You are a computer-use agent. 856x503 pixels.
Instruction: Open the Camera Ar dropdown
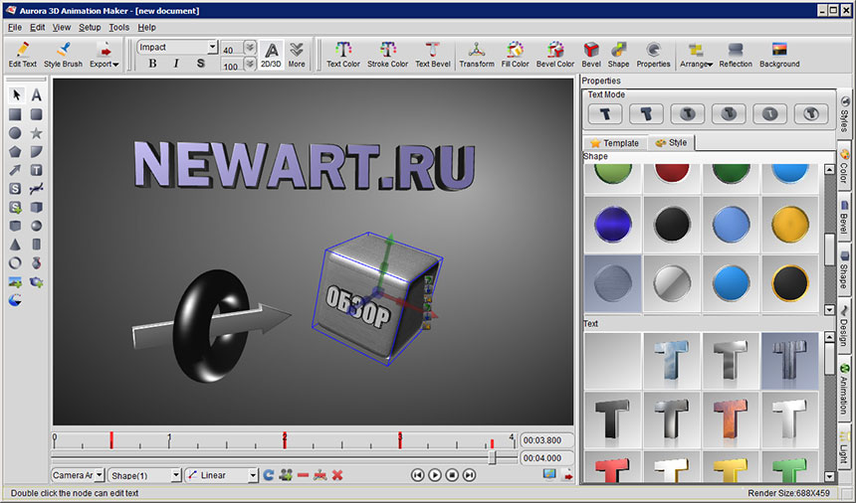point(100,474)
